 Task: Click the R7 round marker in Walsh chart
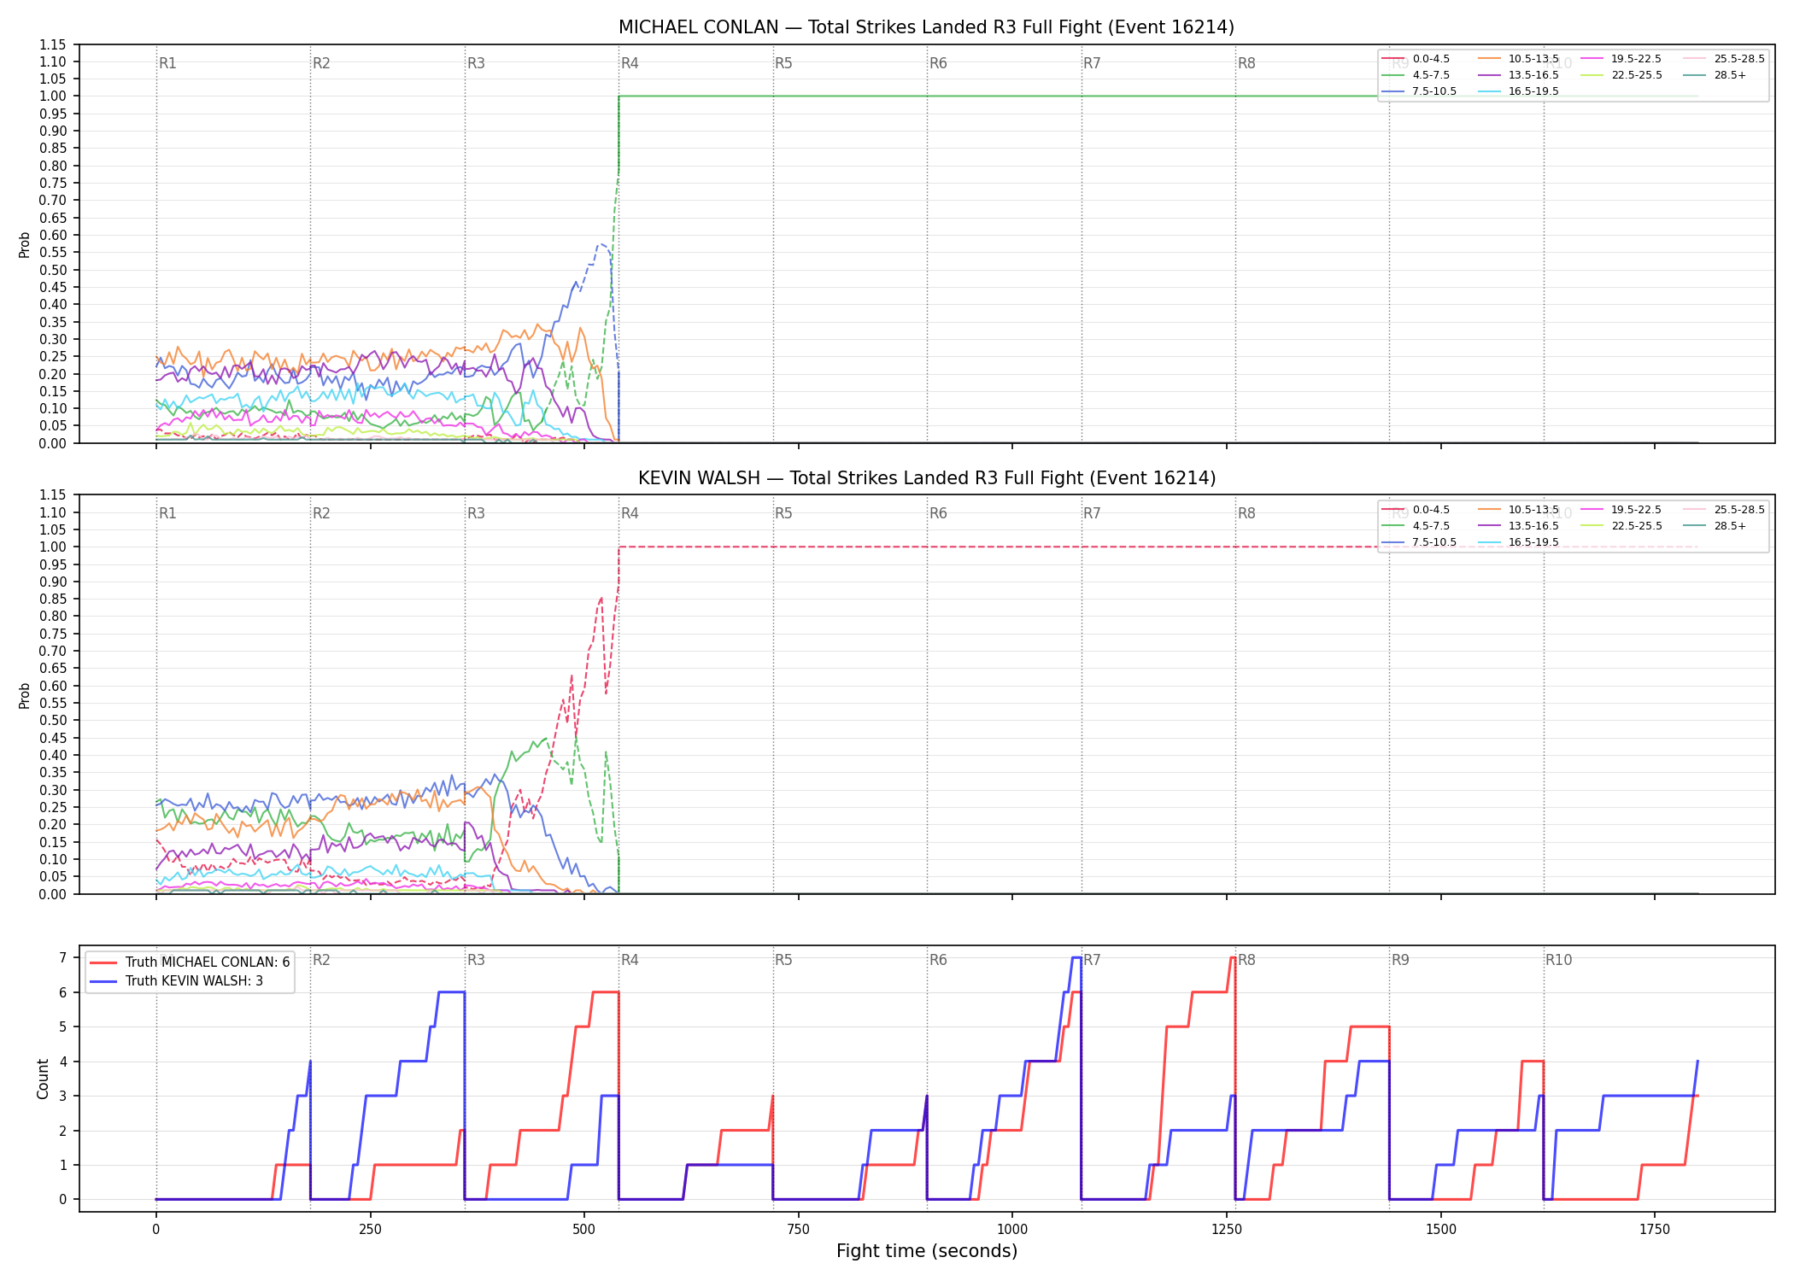click(1092, 513)
